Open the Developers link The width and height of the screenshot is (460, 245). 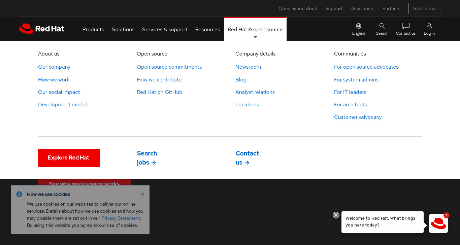pyautogui.click(x=362, y=8)
